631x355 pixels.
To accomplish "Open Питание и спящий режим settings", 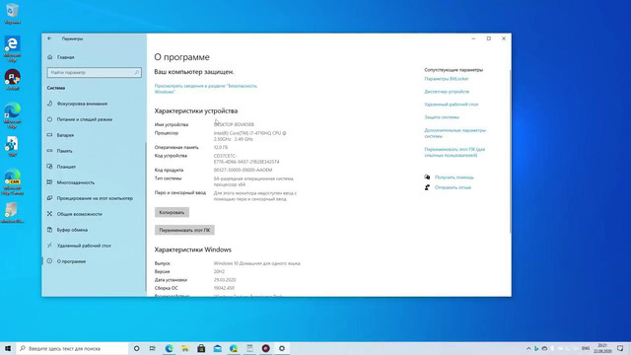I will pyautogui.click(x=85, y=119).
